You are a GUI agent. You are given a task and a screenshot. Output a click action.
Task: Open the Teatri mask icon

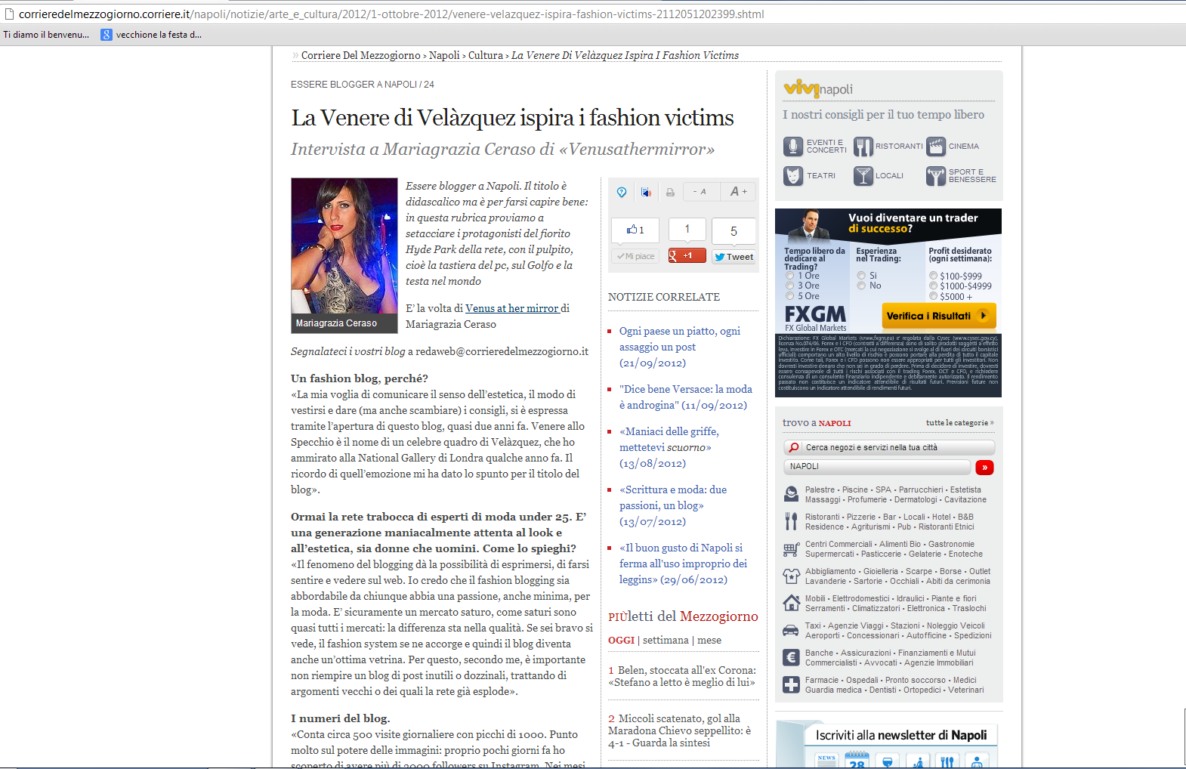792,176
